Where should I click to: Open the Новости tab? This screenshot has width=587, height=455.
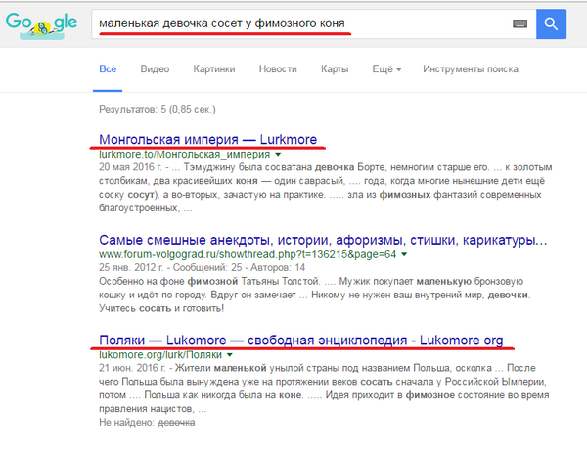click(278, 69)
